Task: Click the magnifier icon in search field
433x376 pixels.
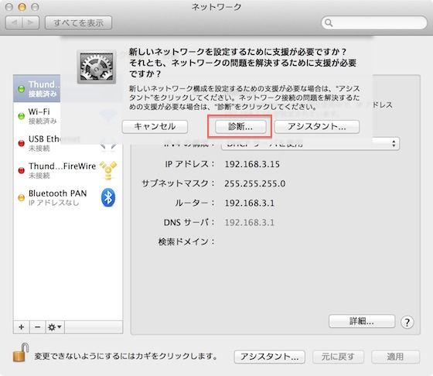Action: (329, 22)
